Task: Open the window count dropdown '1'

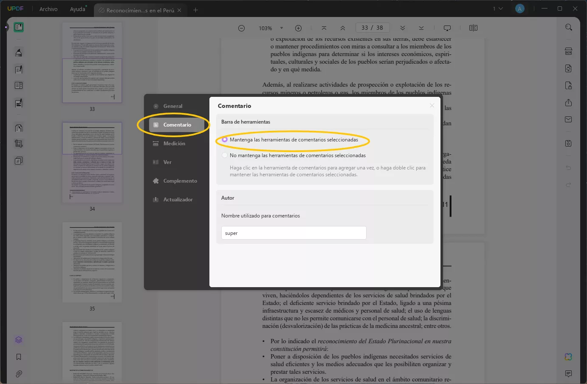Action: pos(498,8)
